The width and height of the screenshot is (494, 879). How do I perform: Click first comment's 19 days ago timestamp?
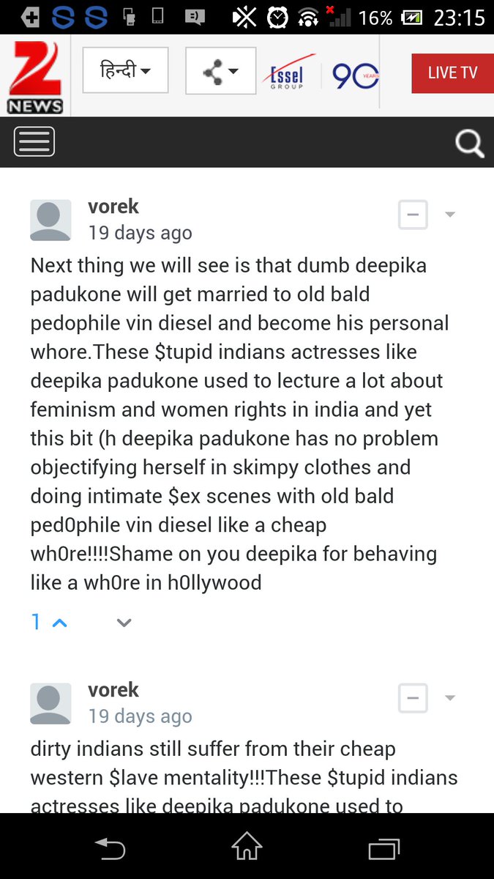coord(140,233)
